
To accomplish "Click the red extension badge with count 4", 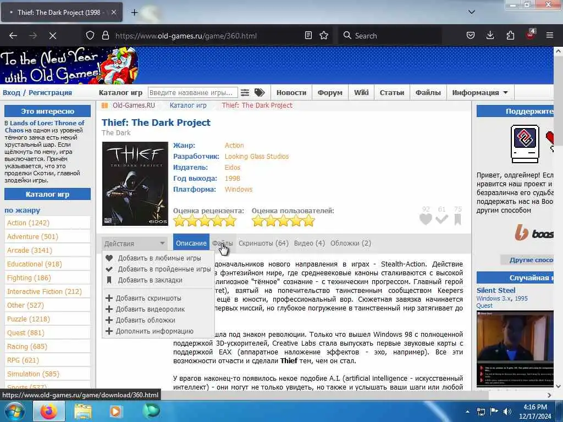I will pyautogui.click(x=531, y=35).
